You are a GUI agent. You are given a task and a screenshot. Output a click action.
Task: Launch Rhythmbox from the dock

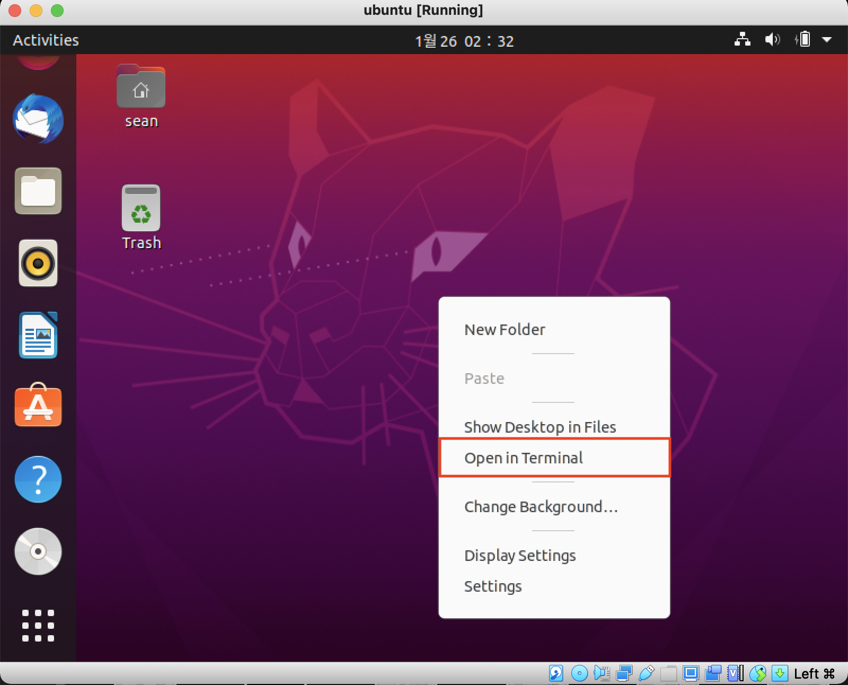38,263
